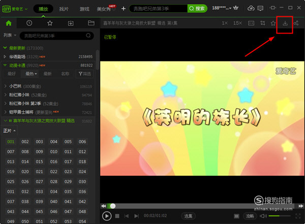Collapse the 动漫卡通 category
This screenshot has width=305, height=224.
pos(5,65)
